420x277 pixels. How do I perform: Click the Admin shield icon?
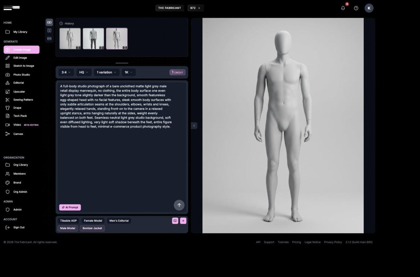click(8, 210)
